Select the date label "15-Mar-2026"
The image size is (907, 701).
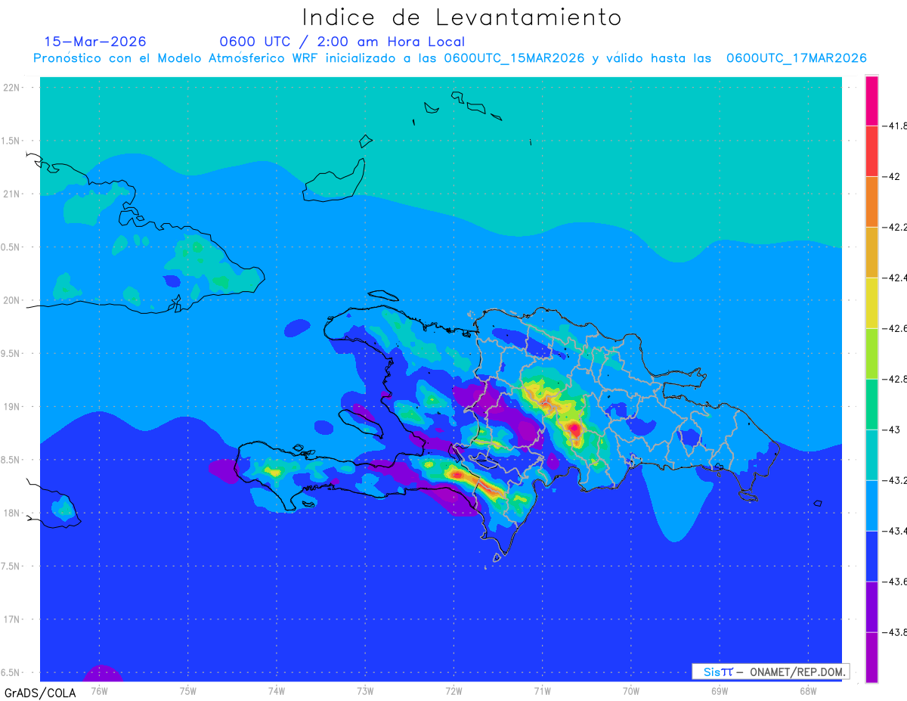(x=95, y=42)
